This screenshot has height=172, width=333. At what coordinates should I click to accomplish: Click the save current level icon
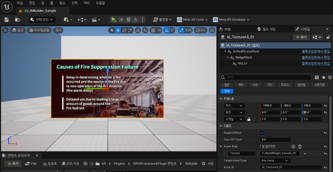tap(7, 20)
